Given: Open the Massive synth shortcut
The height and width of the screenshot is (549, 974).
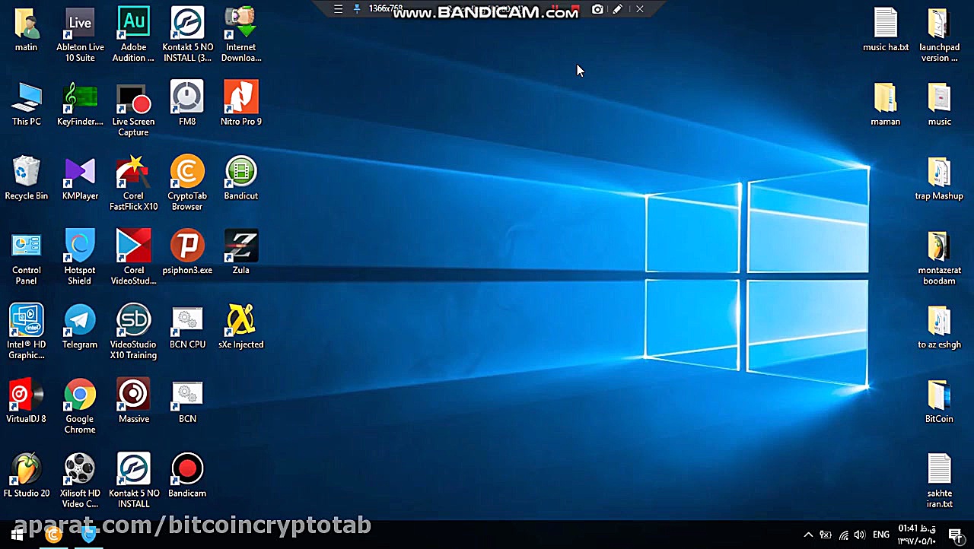Looking at the screenshot, I should coord(133,395).
